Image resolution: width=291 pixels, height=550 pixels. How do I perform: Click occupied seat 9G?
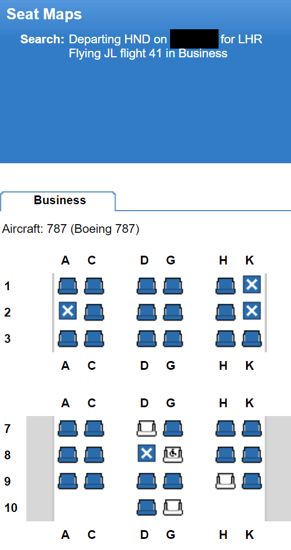tap(172, 481)
